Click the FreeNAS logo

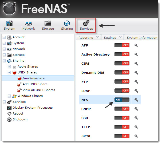[x=36, y=9]
